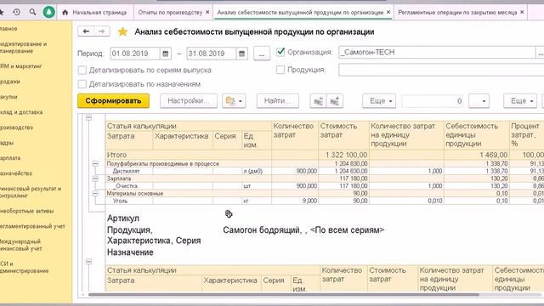Check Детализировать по сериям выпуска
Screen dimensions: 544x306
point(82,70)
